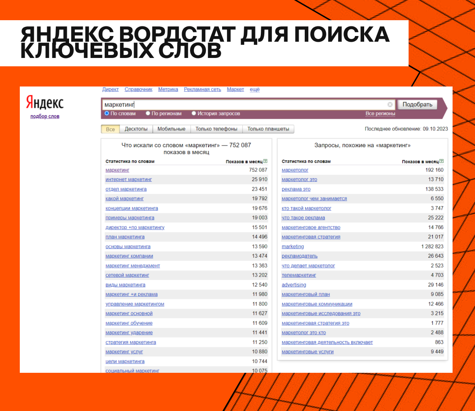475x411 pixels.
Task: Expand the ещё menu
Action: tap(255, 90)
